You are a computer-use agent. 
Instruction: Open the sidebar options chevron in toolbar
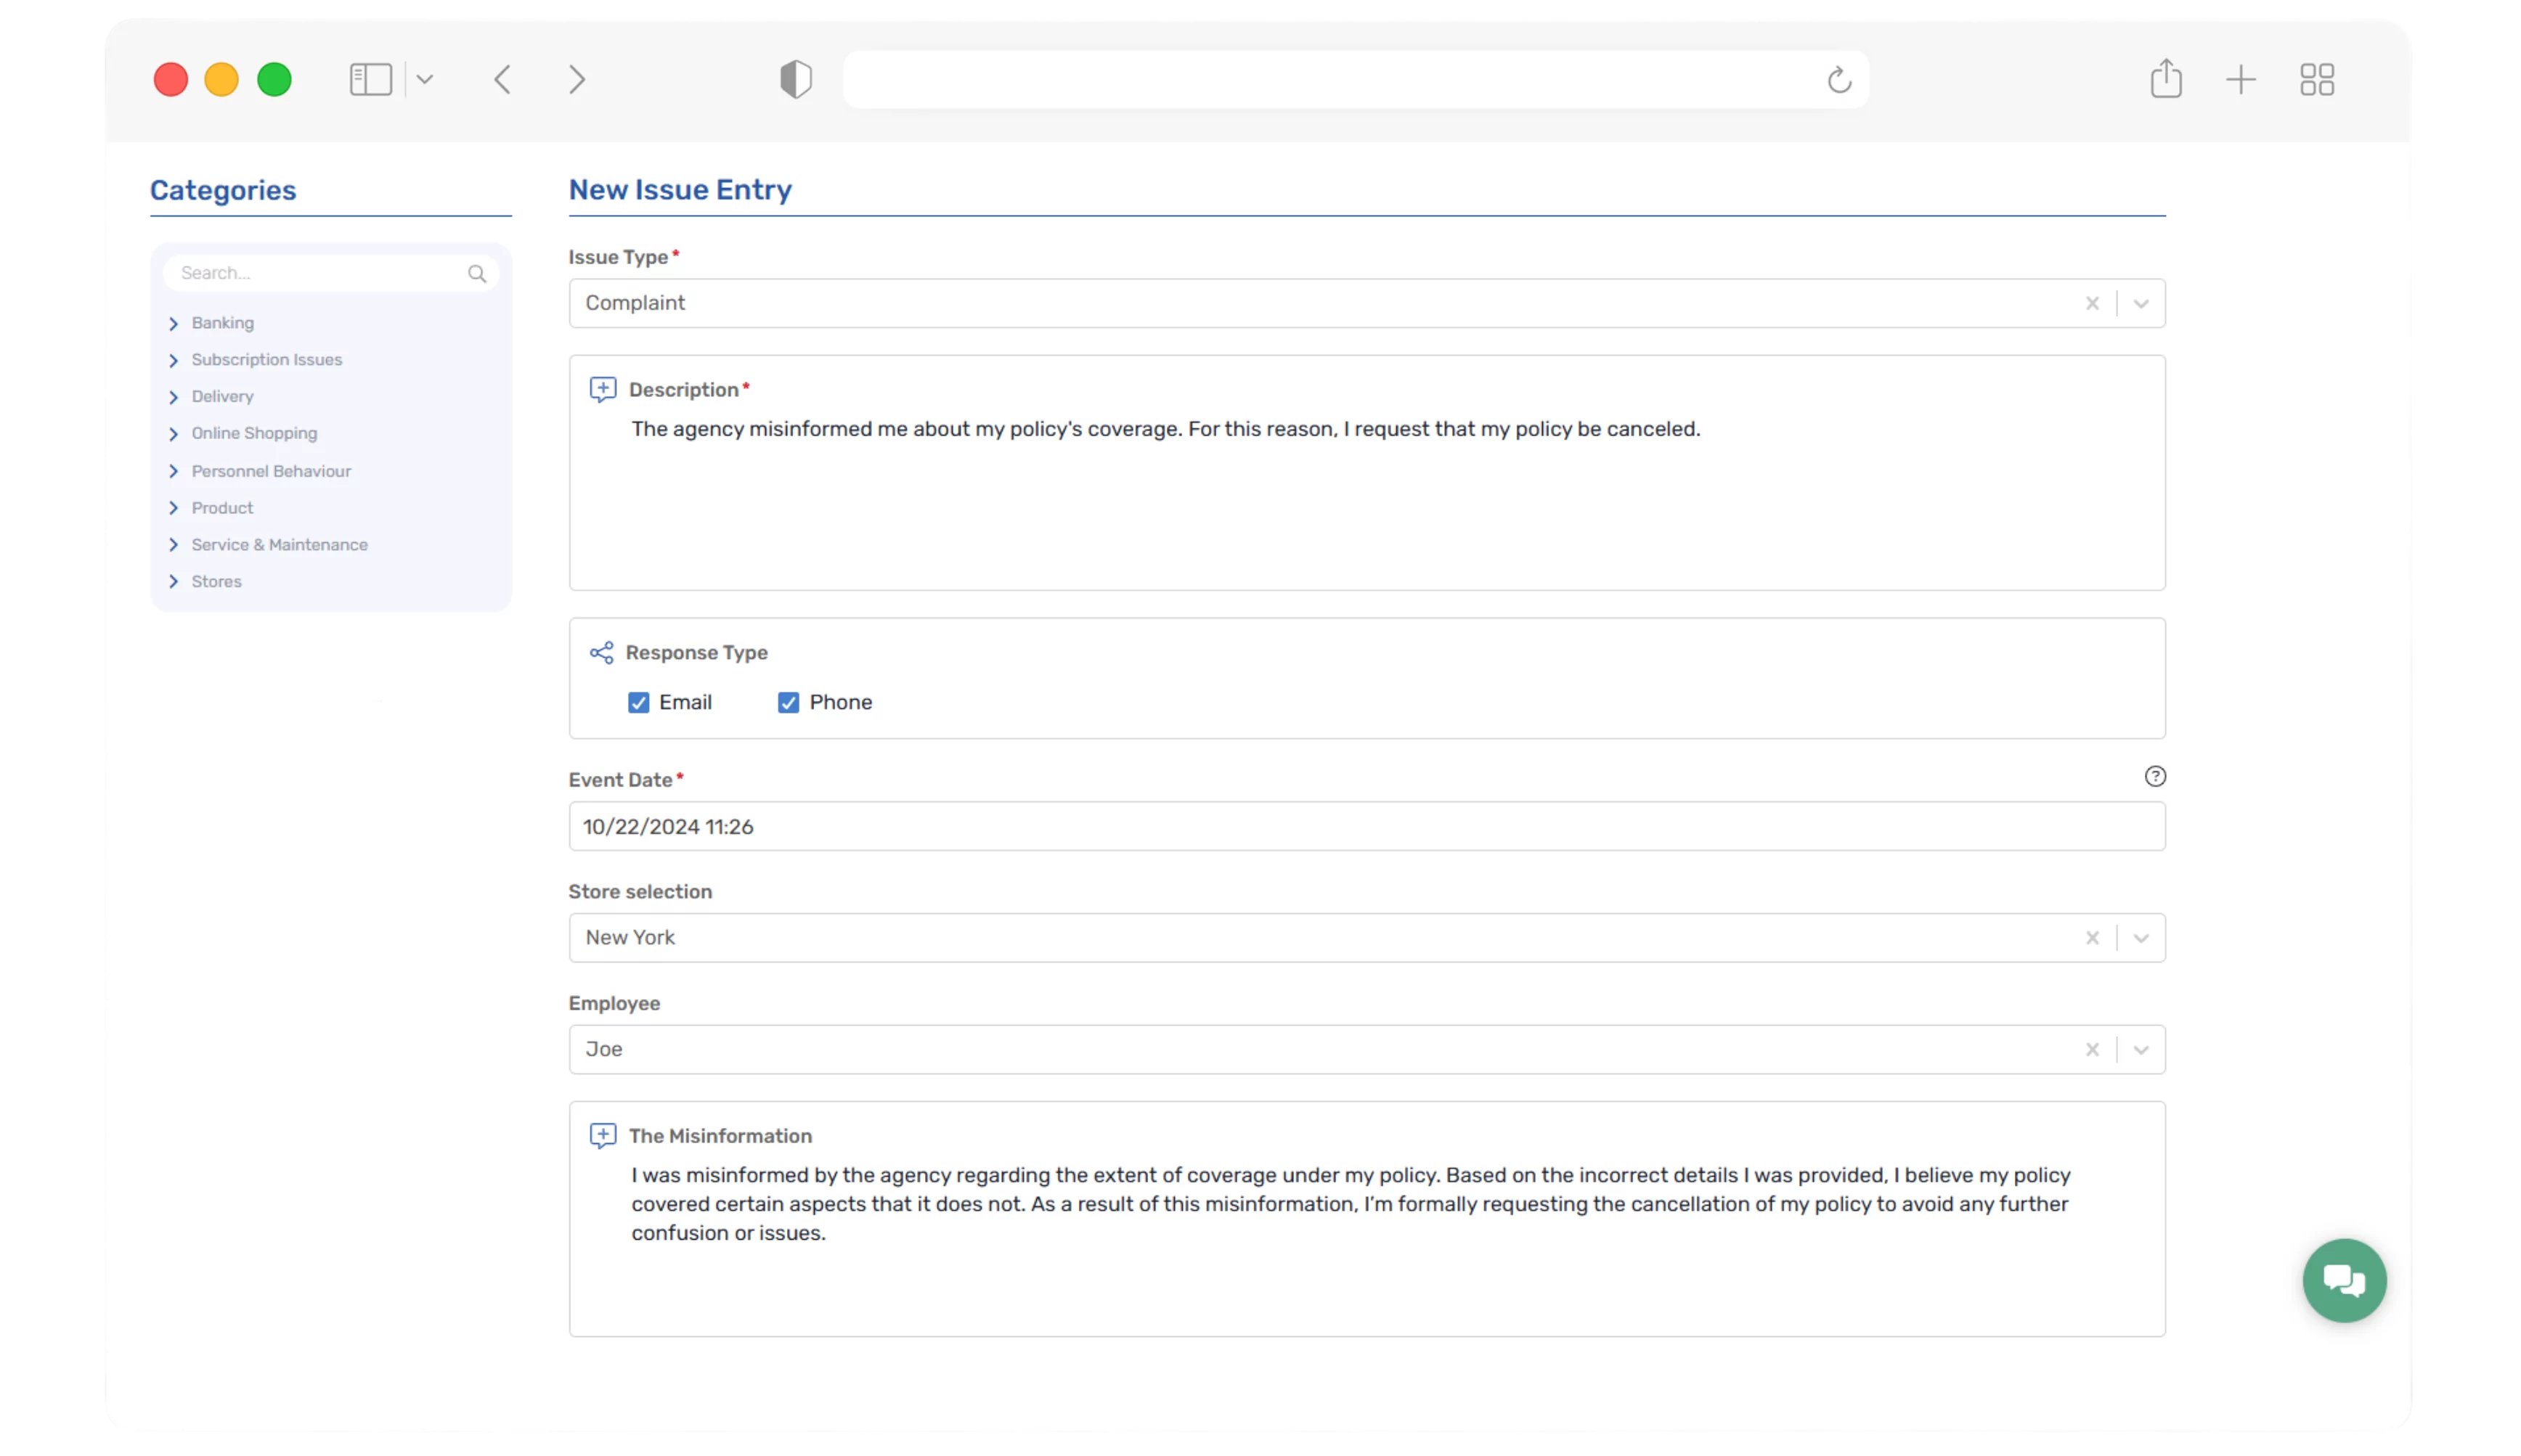pos(424,79)
